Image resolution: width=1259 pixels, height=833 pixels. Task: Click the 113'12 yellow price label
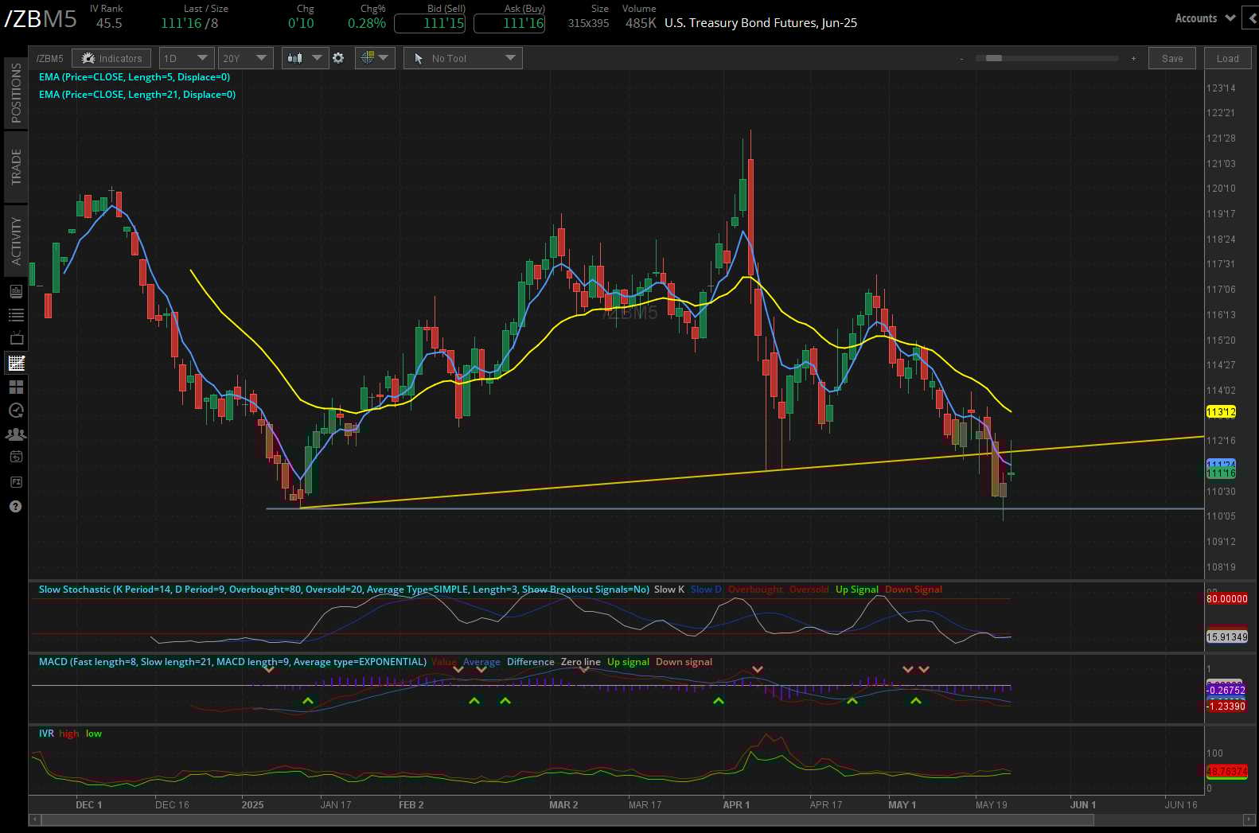point(1221,411)
